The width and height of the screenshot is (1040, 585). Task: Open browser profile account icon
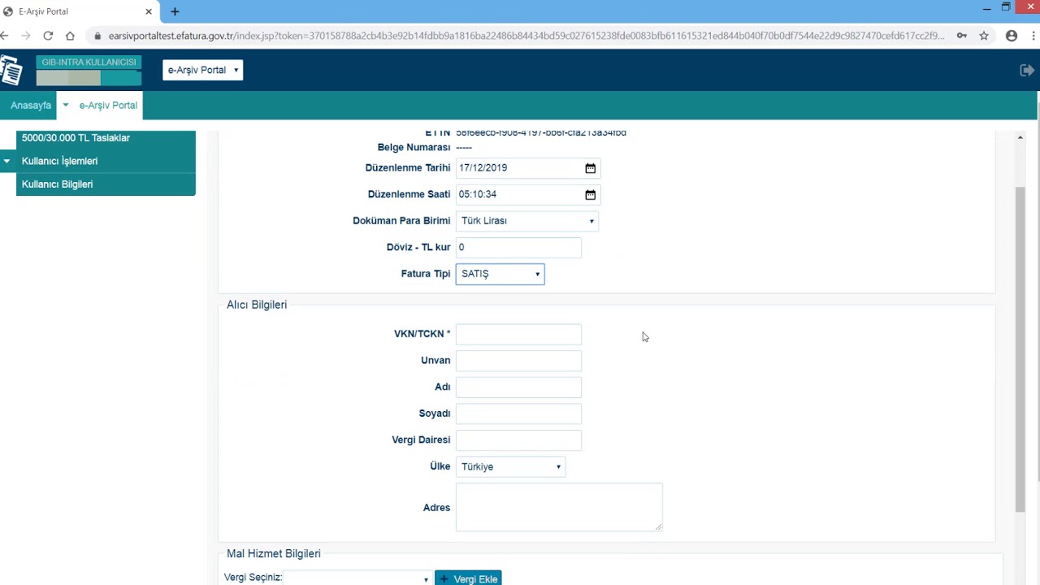point(1012,36)
